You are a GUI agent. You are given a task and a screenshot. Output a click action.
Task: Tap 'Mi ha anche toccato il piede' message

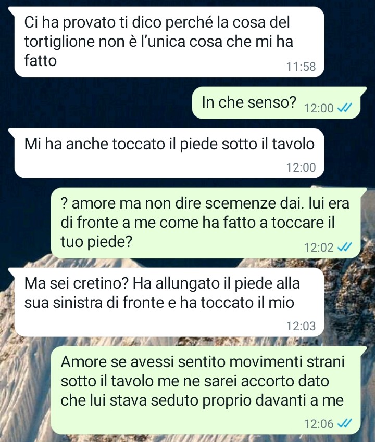click(169, 153)
